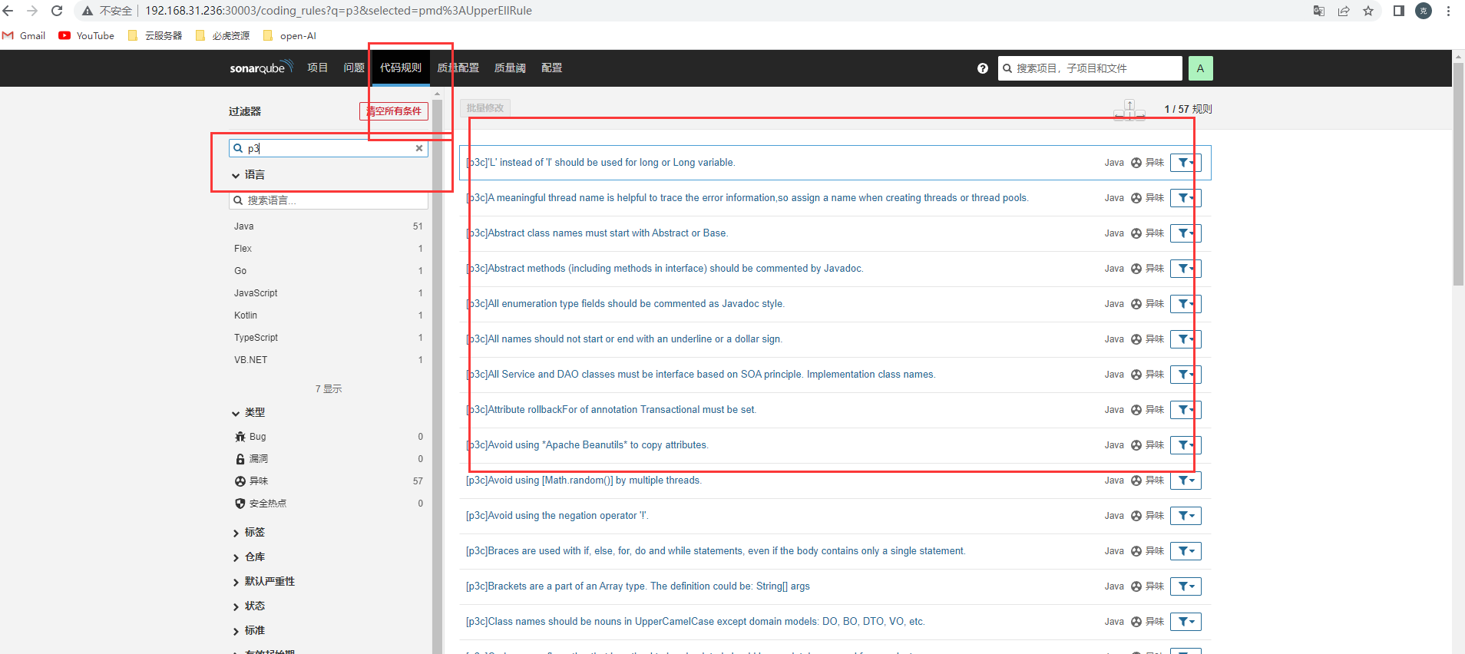Filter by 安全热点 type
This screenshot has width=1465, height=654.
coord(329,504)
